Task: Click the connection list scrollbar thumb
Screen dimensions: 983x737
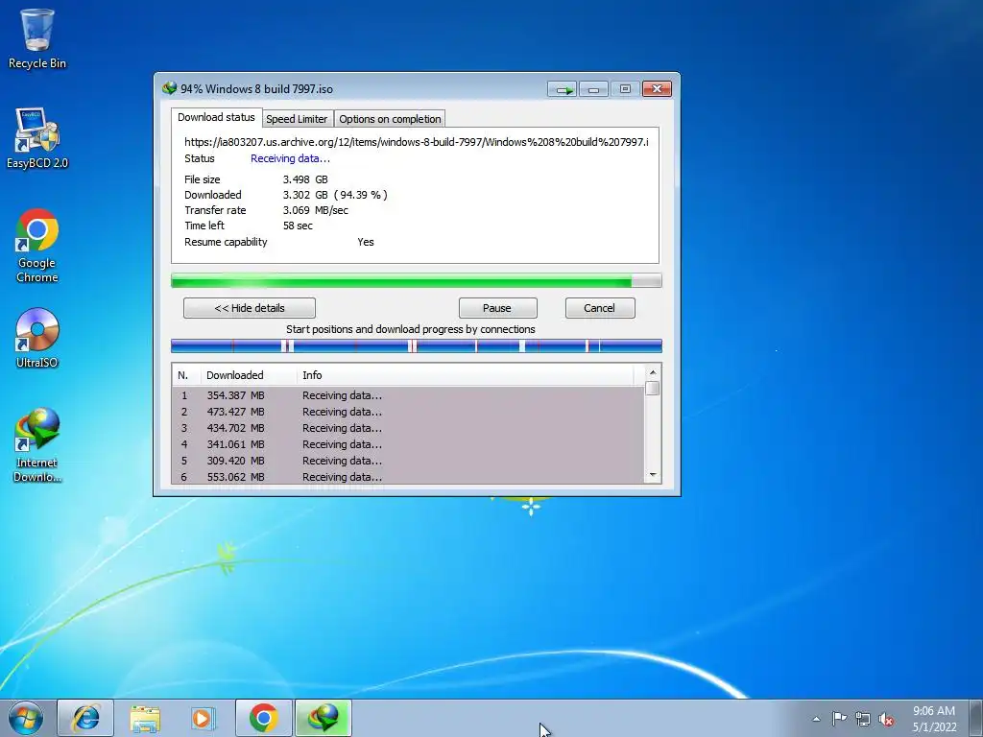Action: click(x=653, y=388)
